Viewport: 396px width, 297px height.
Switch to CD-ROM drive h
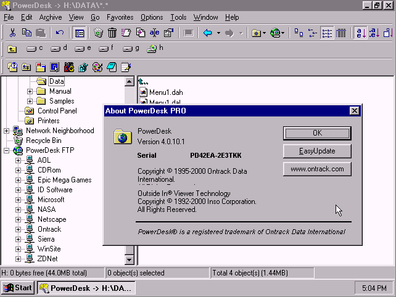[155, 48]
